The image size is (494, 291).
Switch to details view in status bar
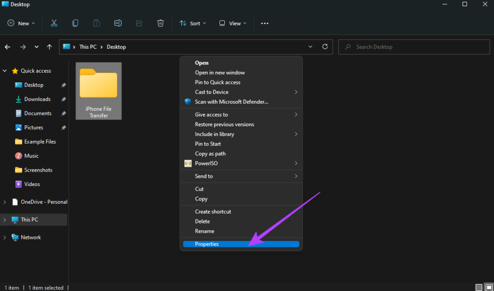click(x=479, y=288)
